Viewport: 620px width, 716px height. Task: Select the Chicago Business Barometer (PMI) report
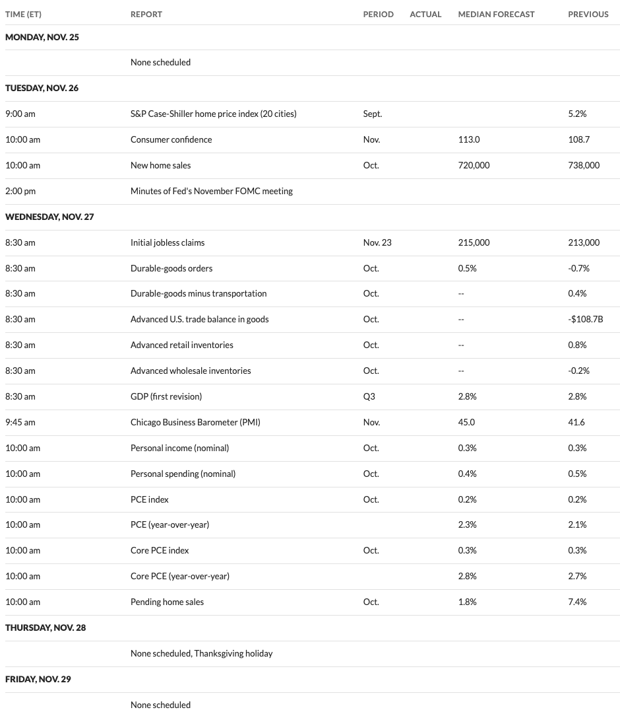point(195,422)
